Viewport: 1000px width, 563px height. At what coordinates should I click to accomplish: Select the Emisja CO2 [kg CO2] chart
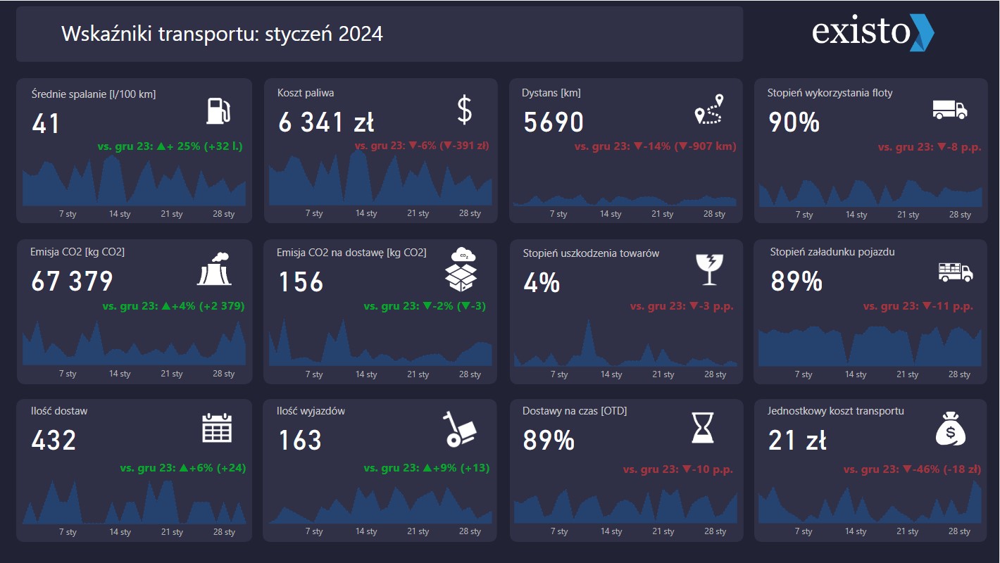click(x=134, y=343)
